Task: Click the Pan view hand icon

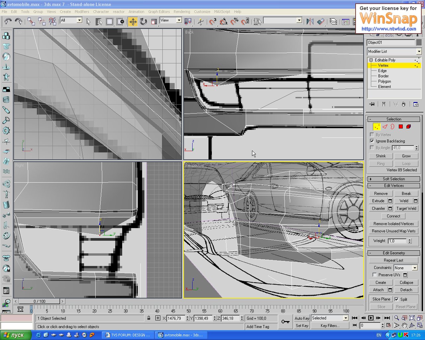Action: [x=404, y=325]
